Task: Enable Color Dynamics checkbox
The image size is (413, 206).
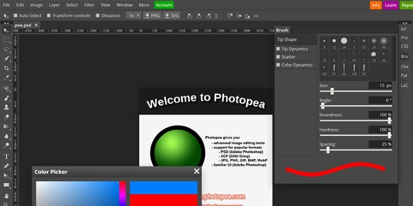Action: (278, 65)
